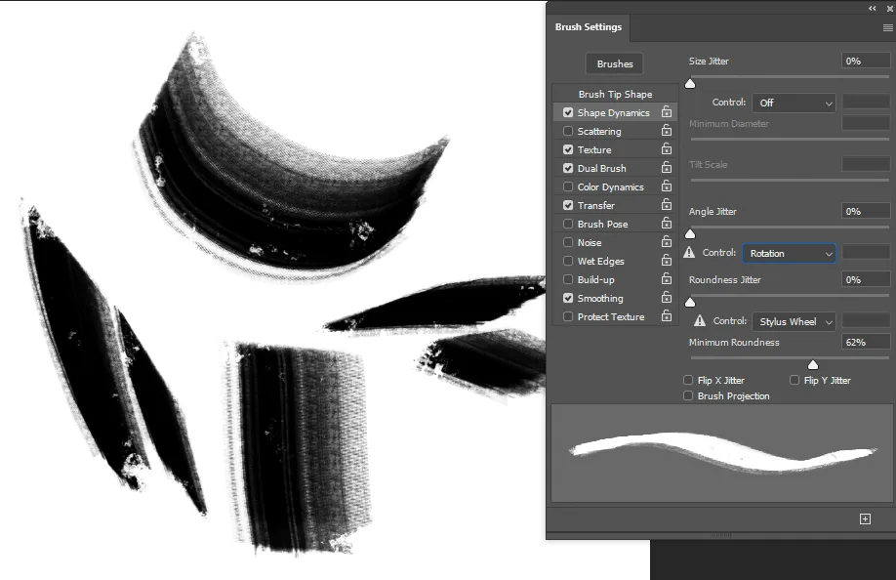Viewport: 896px width, 580px height.
Task: Adjust the Roundness Jitter slider handle
Action: 690,303
